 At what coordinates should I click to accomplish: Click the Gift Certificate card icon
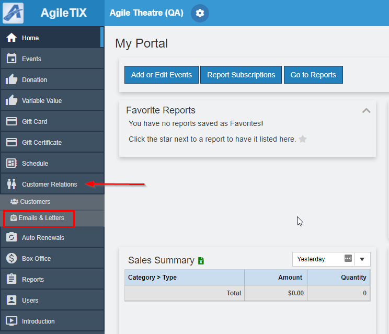pyautogui.click(x=12, y=142)
